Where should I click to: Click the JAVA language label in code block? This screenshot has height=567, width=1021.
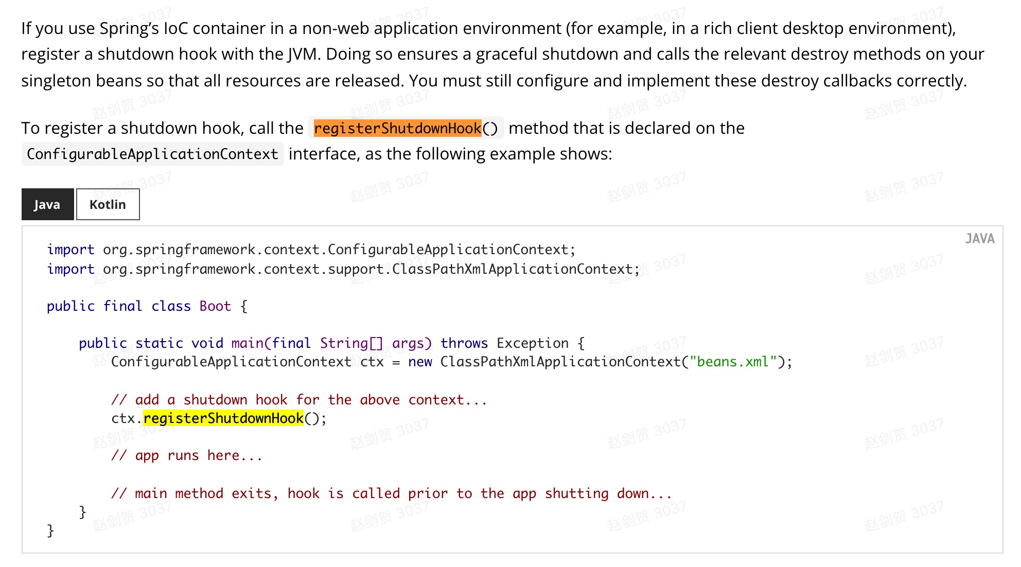point(979,239)
